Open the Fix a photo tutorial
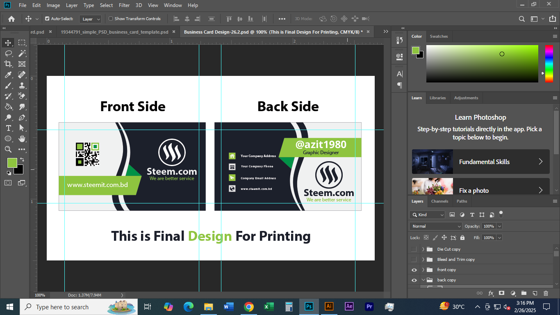The width and height of the screenshot is (560, 315). tap(481, 186)
